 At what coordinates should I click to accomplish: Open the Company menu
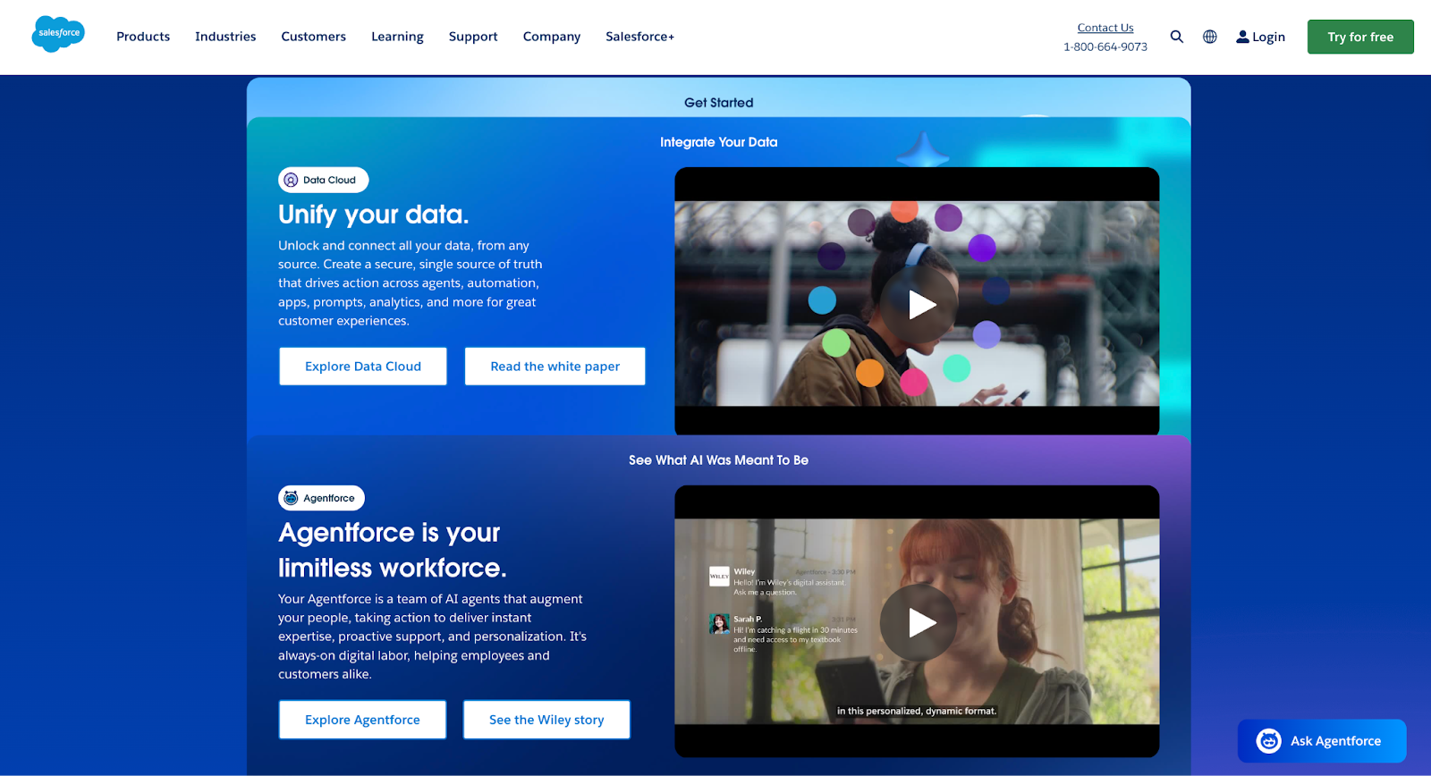[552, 37]
